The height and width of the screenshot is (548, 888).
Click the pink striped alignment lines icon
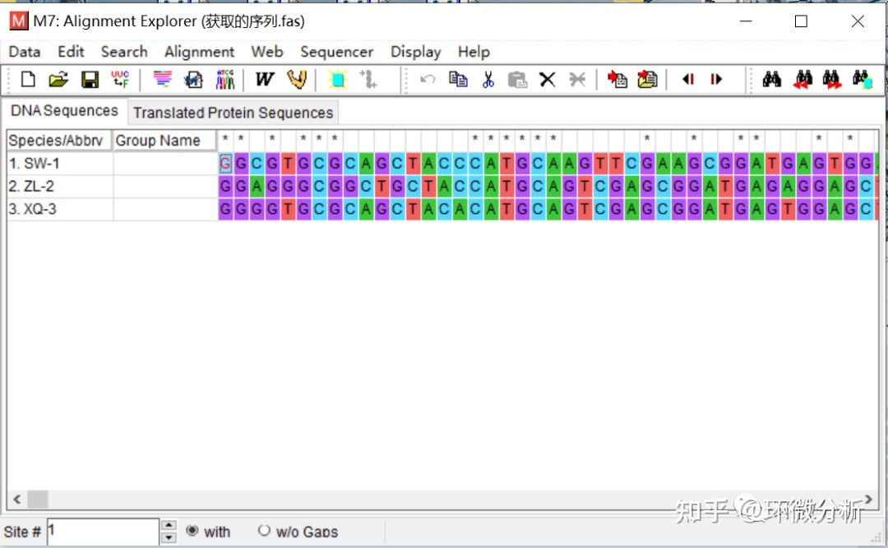pos(163,79)
